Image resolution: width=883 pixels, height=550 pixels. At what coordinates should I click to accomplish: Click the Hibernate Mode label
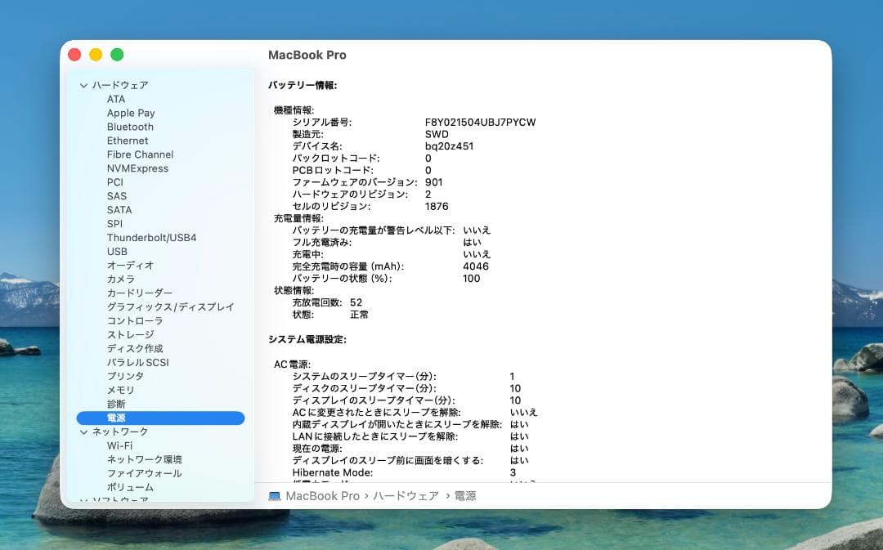(x=332, y=473)
